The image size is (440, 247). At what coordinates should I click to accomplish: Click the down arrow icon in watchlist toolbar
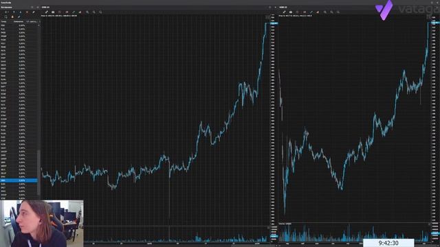coord(21,12)
